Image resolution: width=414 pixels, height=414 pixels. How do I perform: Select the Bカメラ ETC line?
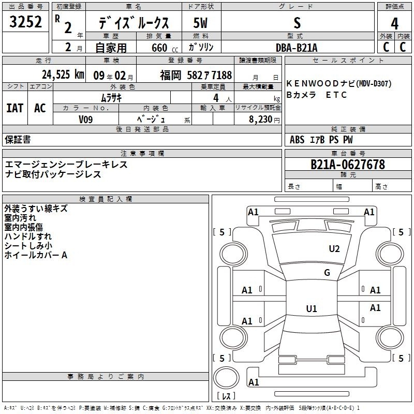(x=316, y=95)
